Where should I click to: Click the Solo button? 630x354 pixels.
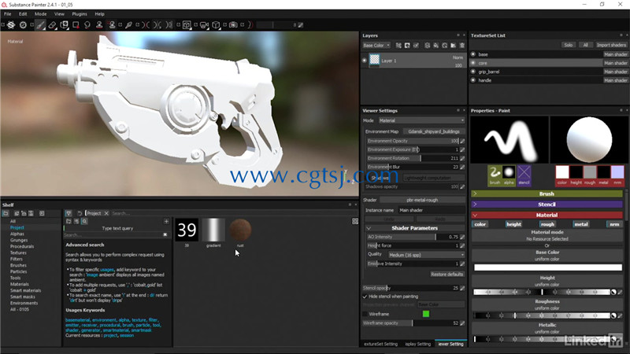click(x=568, y=45)
